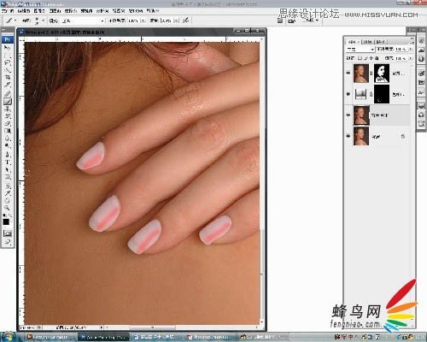Change screen mode from toolbox bottom
This screenshot has width=427, height=342.
coord(7,242)
